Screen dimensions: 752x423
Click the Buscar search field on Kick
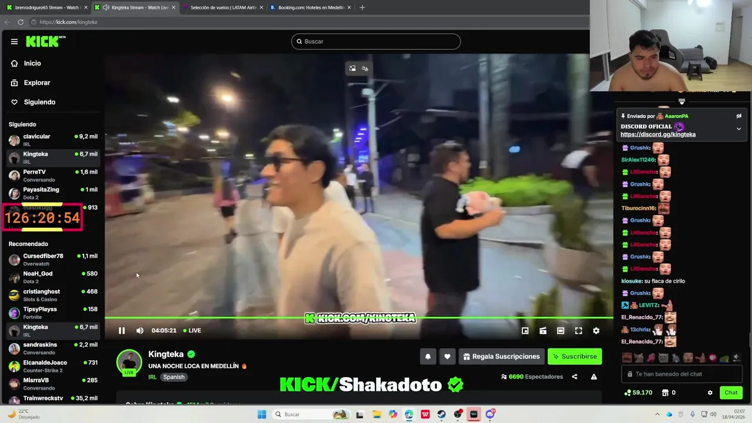point(376,41)
